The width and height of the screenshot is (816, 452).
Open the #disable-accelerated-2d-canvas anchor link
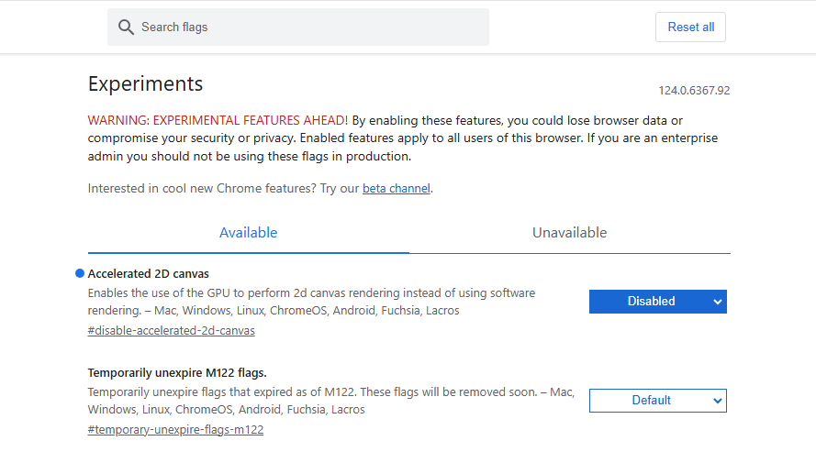click(x=172, y=330)
